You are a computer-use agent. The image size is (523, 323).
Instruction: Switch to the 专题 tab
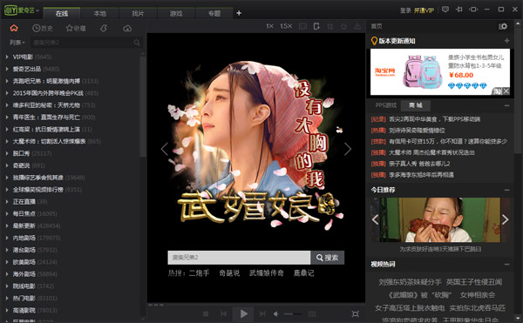[214, 13]
